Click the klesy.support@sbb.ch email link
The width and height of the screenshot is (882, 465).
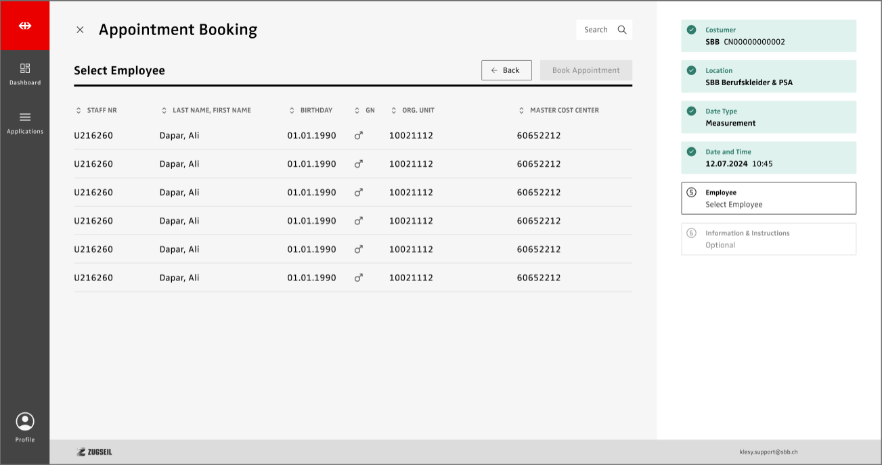point(768,452)
